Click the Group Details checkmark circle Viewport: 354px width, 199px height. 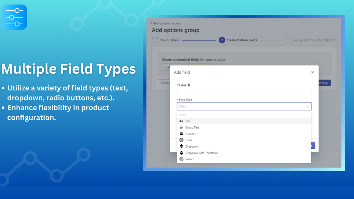[155, 40]
